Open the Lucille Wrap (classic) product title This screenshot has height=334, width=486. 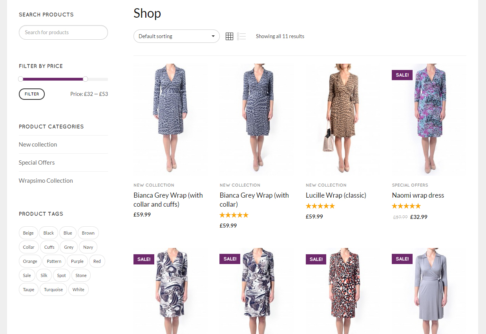pos(336,195)
